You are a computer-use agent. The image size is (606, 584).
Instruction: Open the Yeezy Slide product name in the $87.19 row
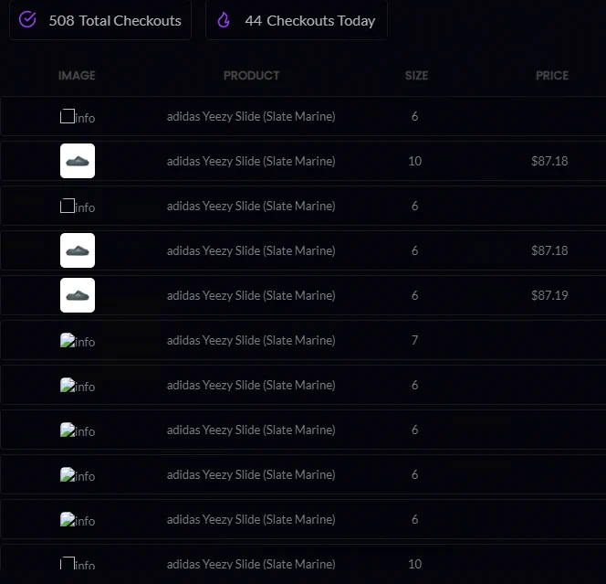tap(251, 295)
